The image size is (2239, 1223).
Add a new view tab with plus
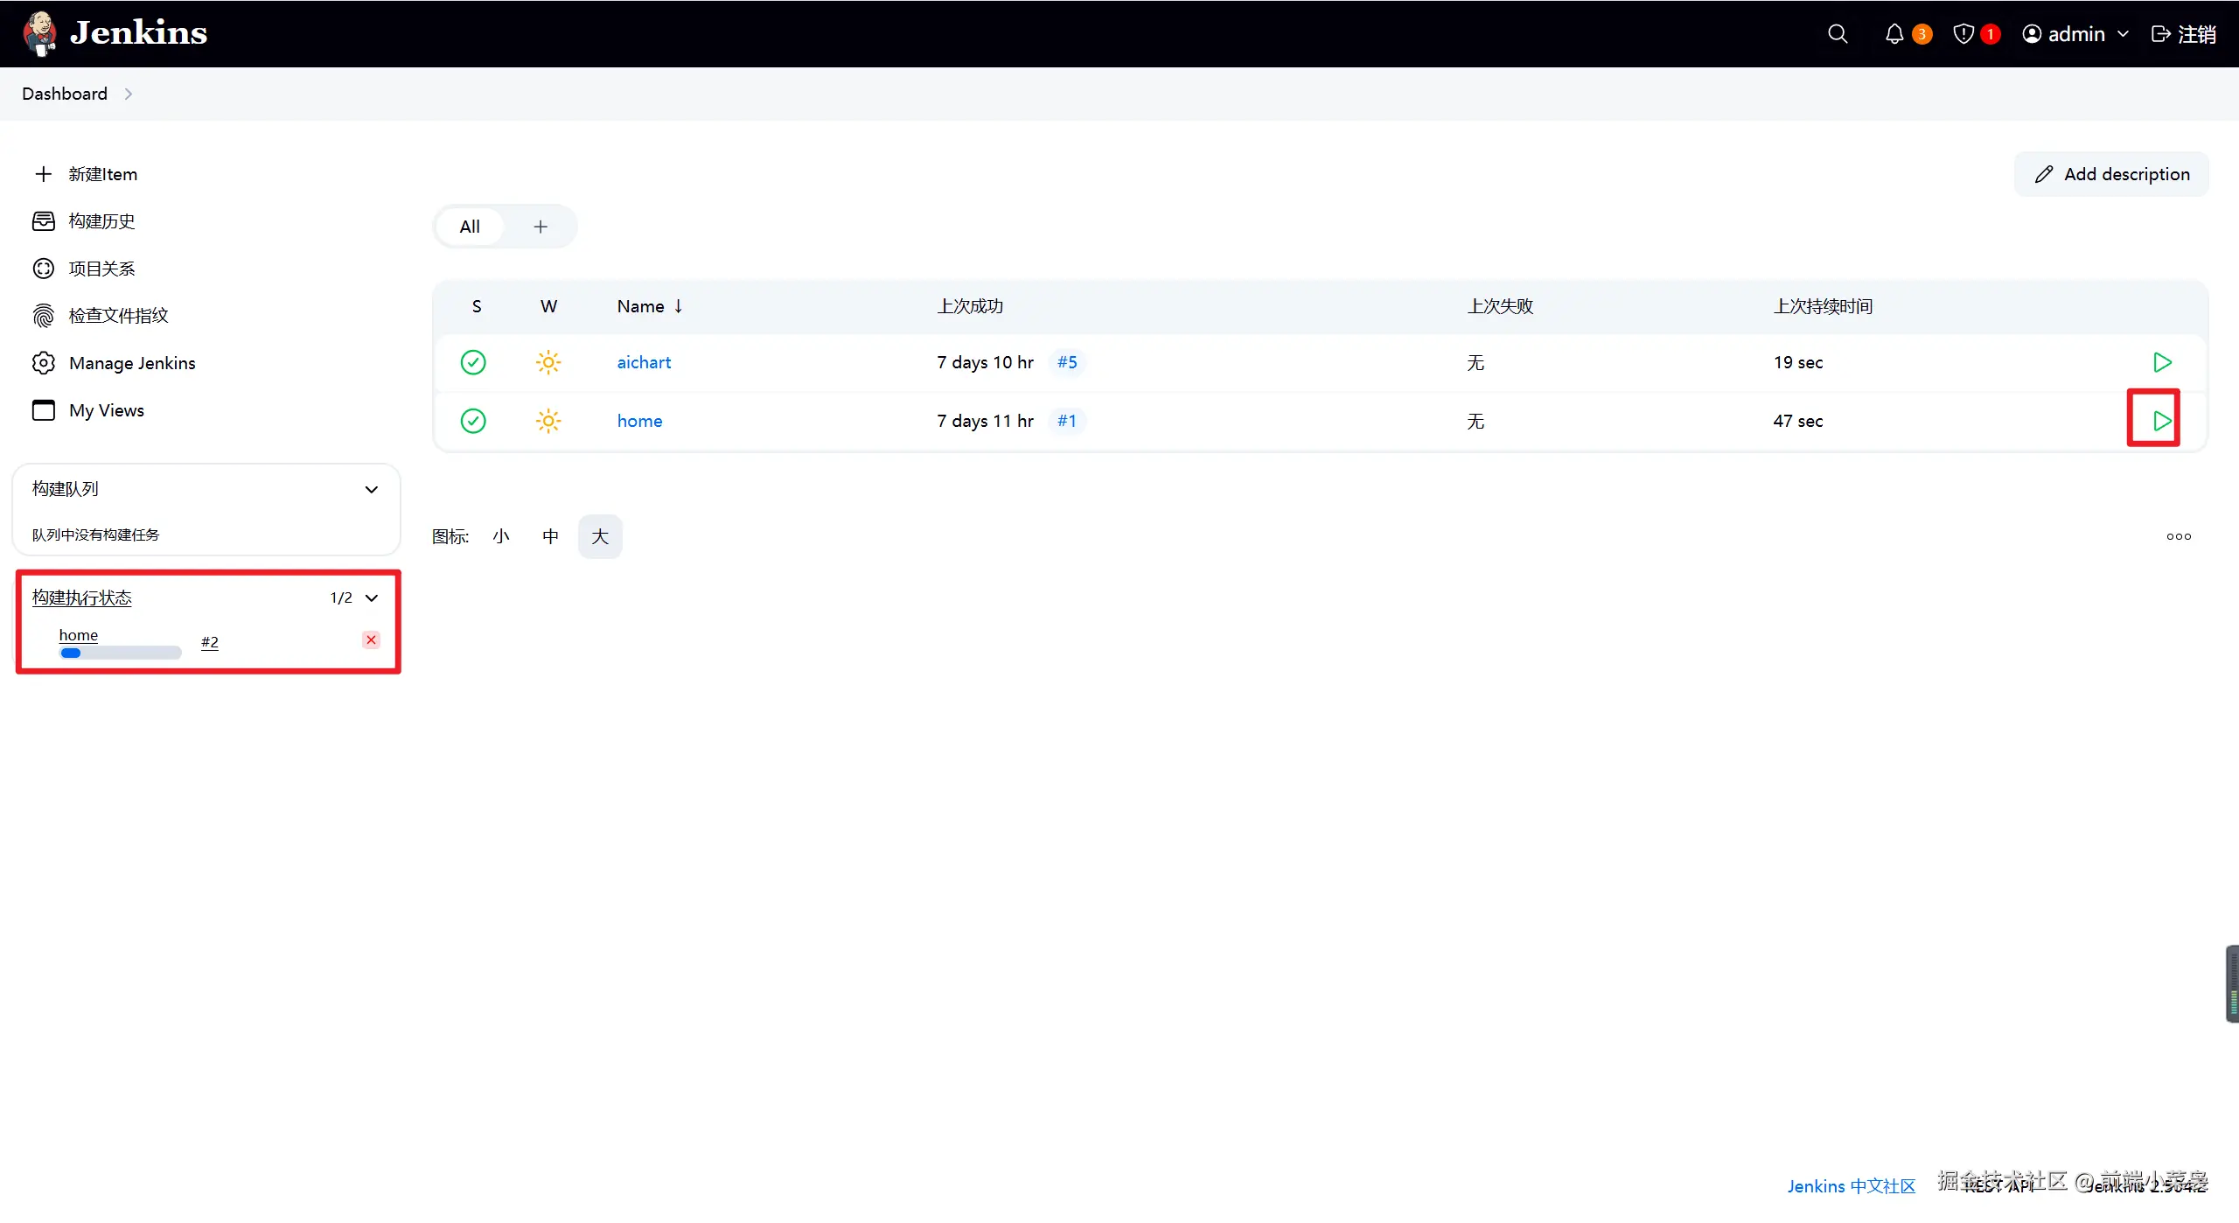coord(541,227)
